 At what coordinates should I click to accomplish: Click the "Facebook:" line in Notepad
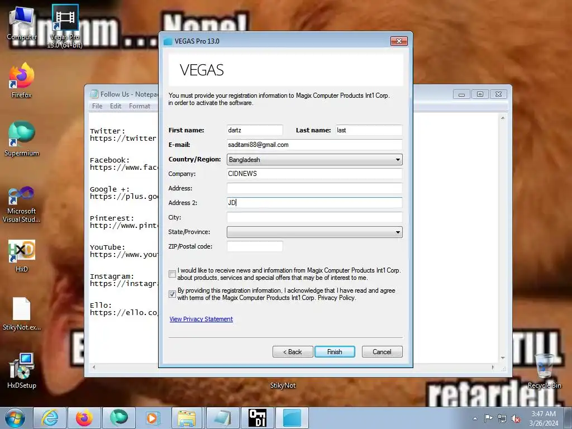110,160
